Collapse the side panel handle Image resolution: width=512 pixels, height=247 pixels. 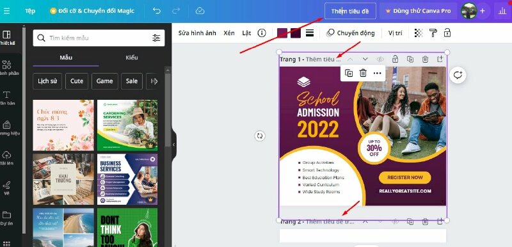pyautogui.click(x=173, y=145)
